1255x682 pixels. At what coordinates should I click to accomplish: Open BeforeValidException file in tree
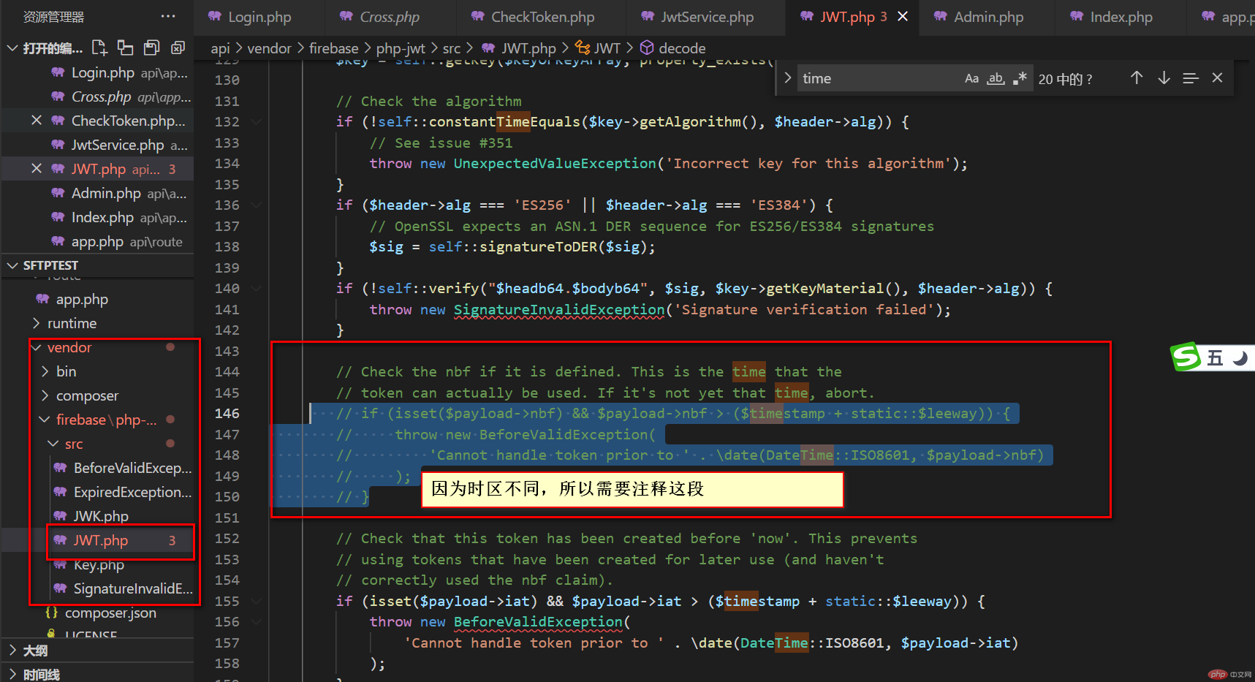(132, 468)
